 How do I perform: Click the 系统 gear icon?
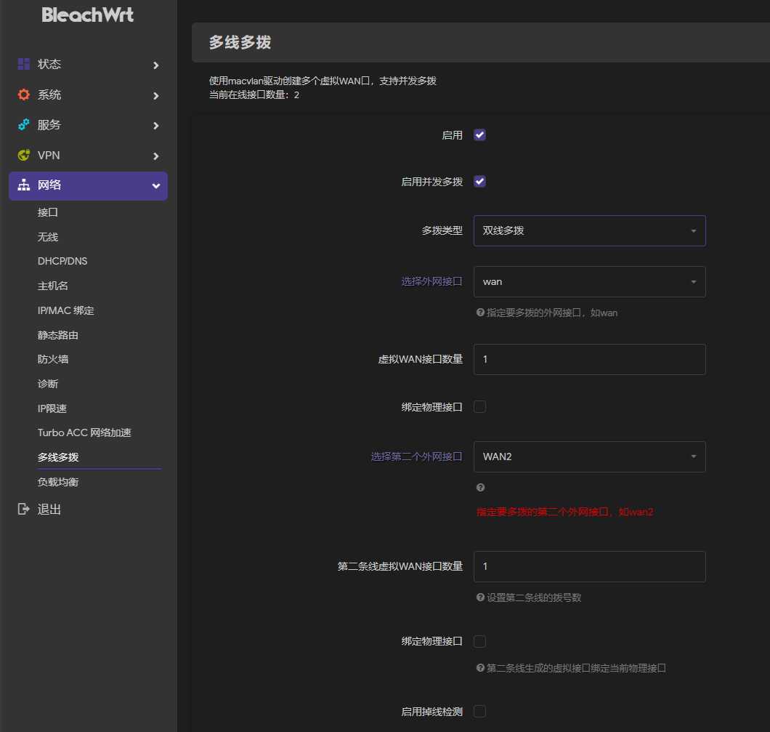coord(23,94)
